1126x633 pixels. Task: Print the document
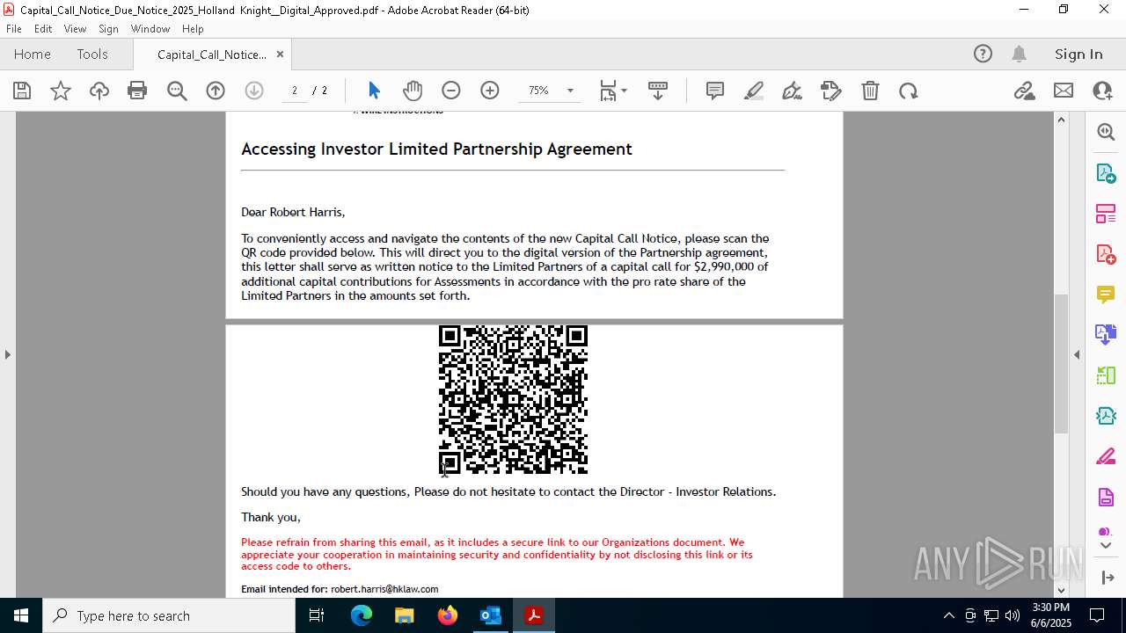tap(137, 91)
